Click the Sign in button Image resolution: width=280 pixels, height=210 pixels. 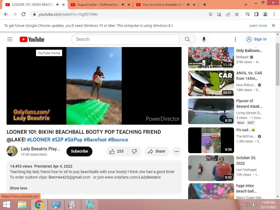pos(257,39)
